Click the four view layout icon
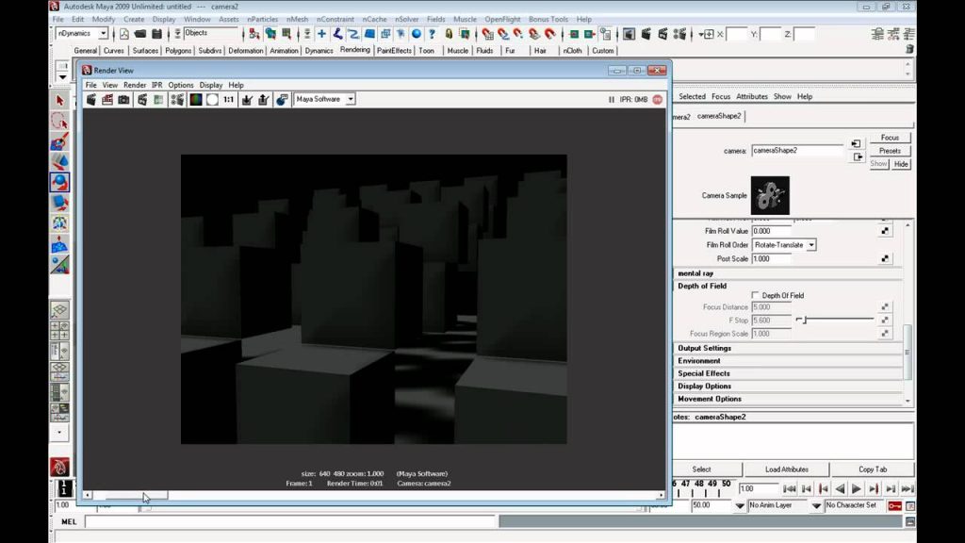 (x=59, y=330)
